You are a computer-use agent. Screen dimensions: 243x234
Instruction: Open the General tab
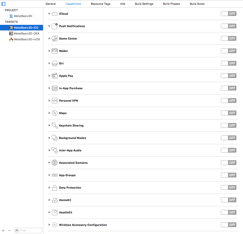point(51,4)
